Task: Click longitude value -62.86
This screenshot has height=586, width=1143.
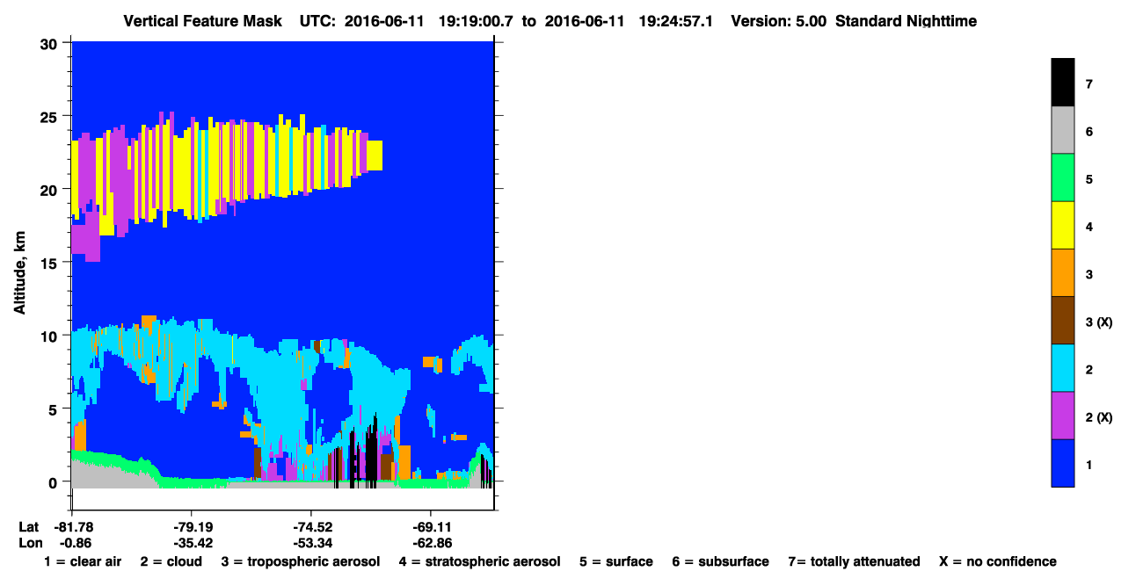Action: (431, 543)
